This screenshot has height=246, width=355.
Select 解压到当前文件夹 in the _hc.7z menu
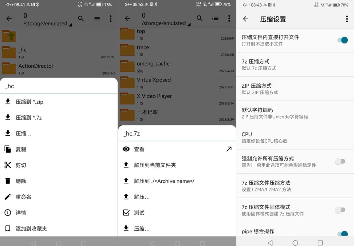click(x=155, y=165)
